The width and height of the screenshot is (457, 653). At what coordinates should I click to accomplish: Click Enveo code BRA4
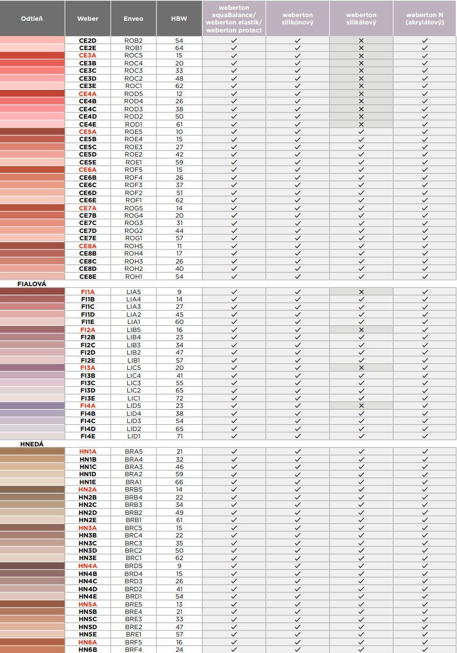133,459
